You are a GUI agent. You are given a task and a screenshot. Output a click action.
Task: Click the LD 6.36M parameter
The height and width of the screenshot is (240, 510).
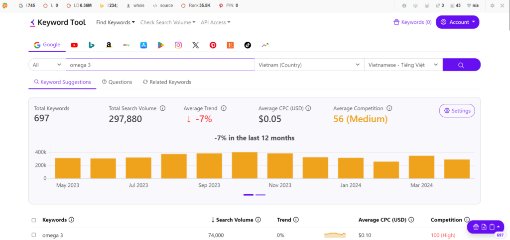pos(79,5)
